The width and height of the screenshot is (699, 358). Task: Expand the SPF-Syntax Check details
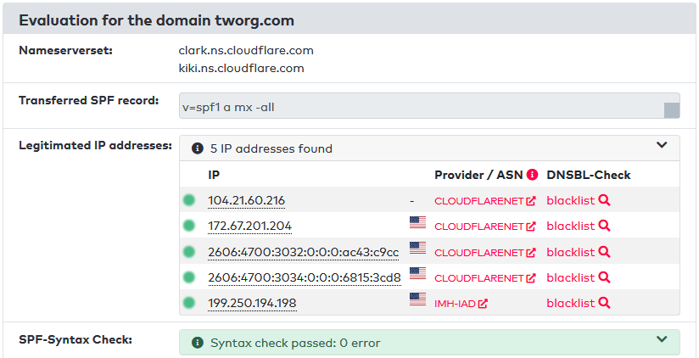point(663,339)
